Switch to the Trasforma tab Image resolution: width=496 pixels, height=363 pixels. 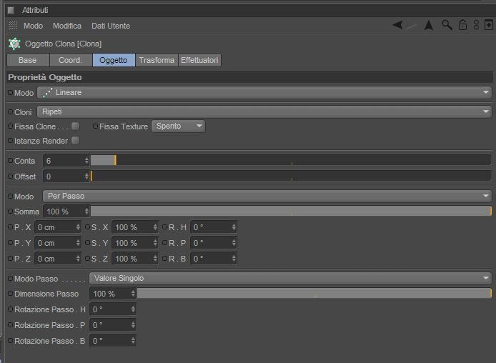click(x=157, y=60)
